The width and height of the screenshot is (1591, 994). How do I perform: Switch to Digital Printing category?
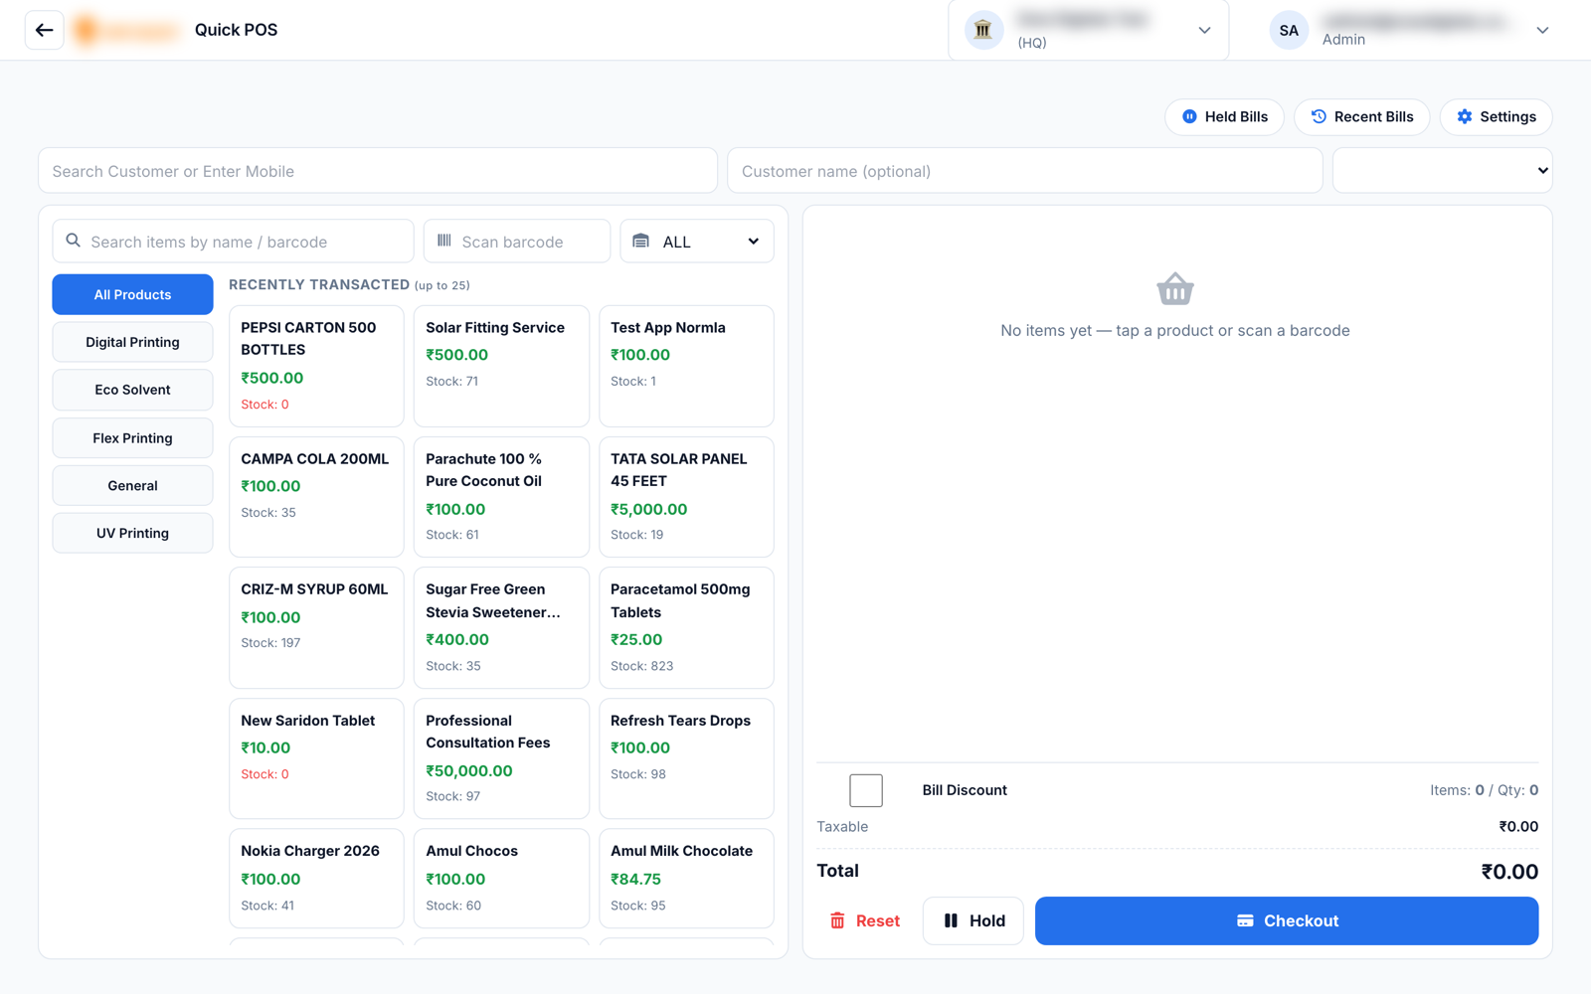[x=132, y=342]
